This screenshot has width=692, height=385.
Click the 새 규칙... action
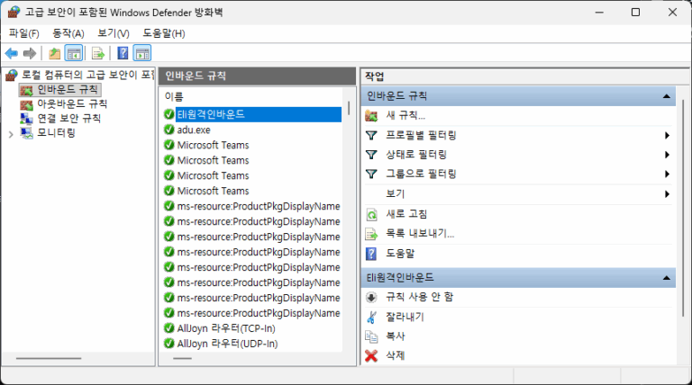tap(405, 115)
